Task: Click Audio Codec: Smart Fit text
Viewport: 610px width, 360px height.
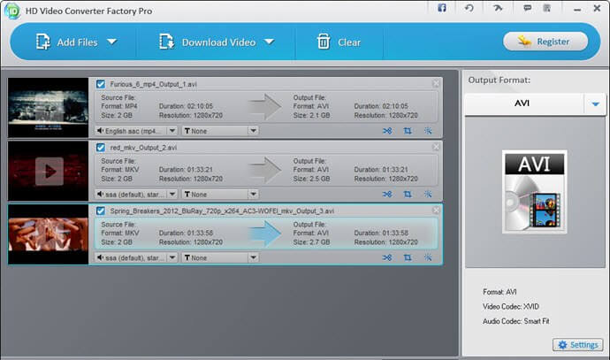Action: click(x=516, y=321)
